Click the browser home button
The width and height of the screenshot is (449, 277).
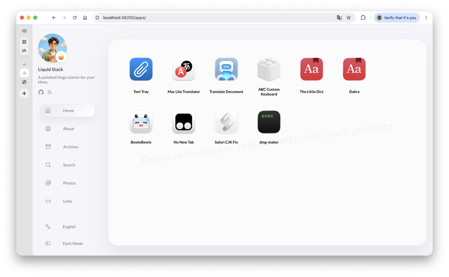pyautogui.click(x=85, y=18)
